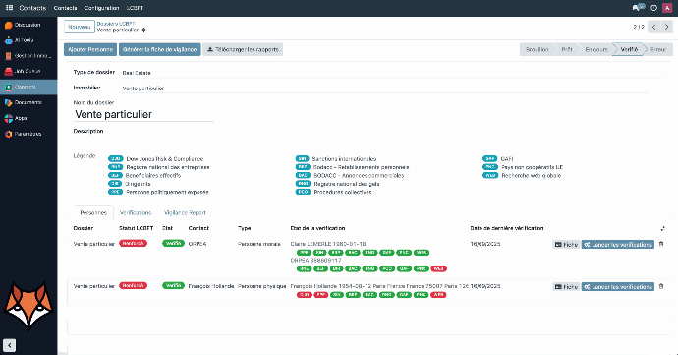Image resolution: width=678 pixels, height=355 pixels.
Task: Sort by the Statut LCBFT column header
Action: (137, 228)
